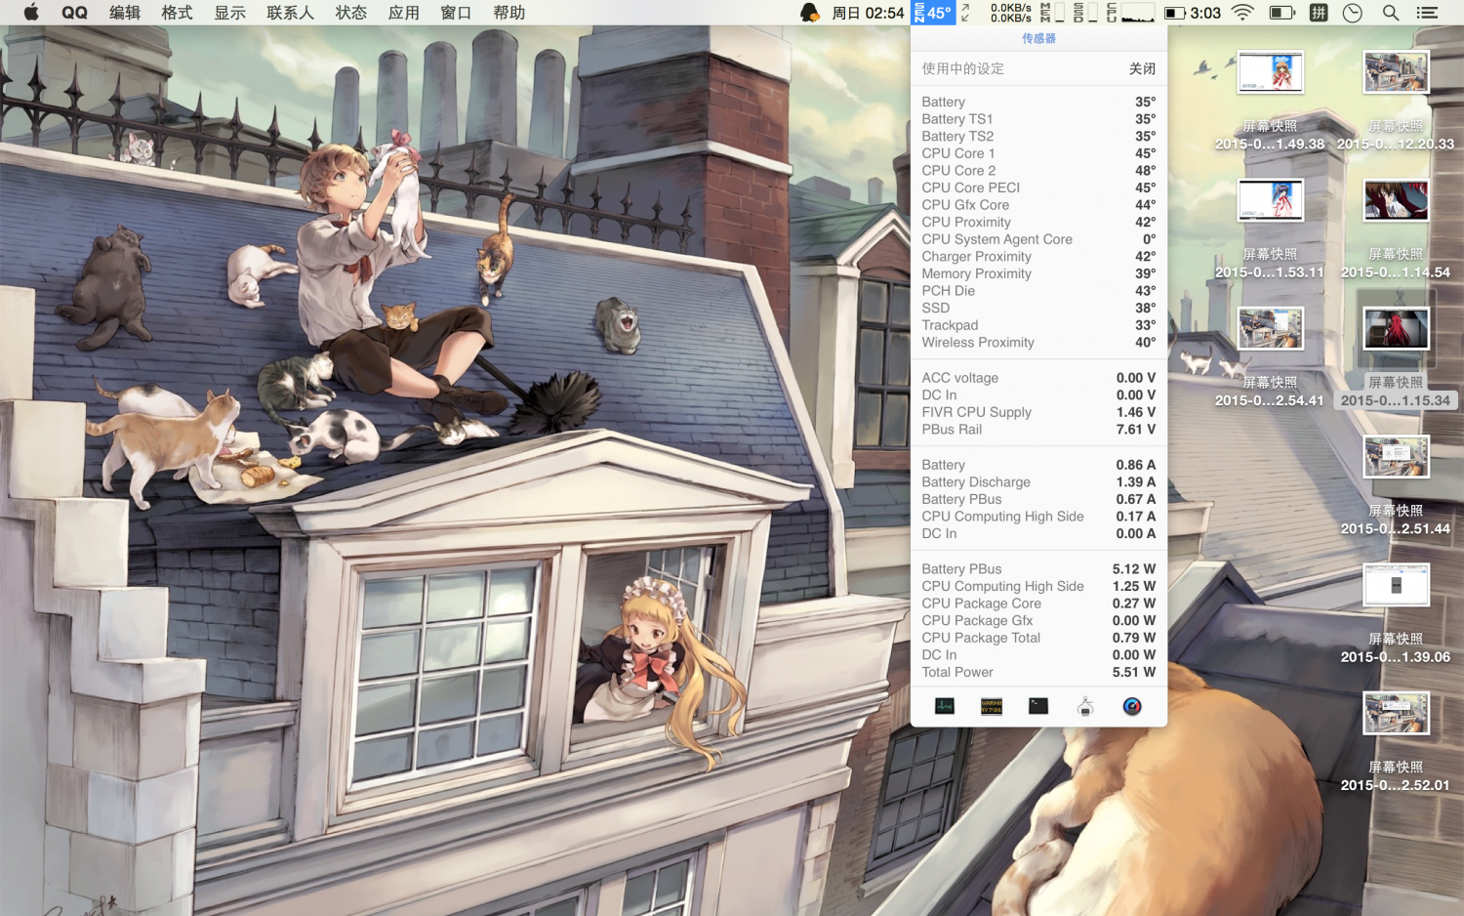Select the Charger Proximity row
The height and width of the screenshot is (916, 1464).
[1038, 257]
